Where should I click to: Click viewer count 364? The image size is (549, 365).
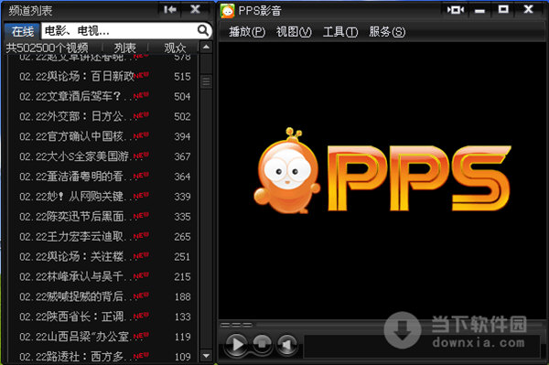click(x=182, y=177)
